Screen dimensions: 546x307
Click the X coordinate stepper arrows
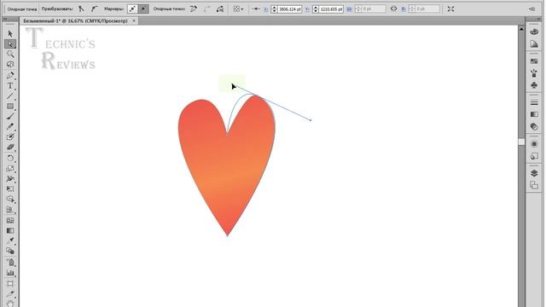pyautogui.click(x=275, y=9)
